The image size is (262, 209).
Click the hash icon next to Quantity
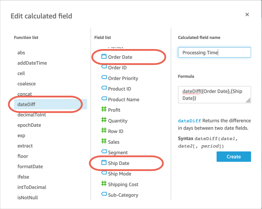[104, 120]
